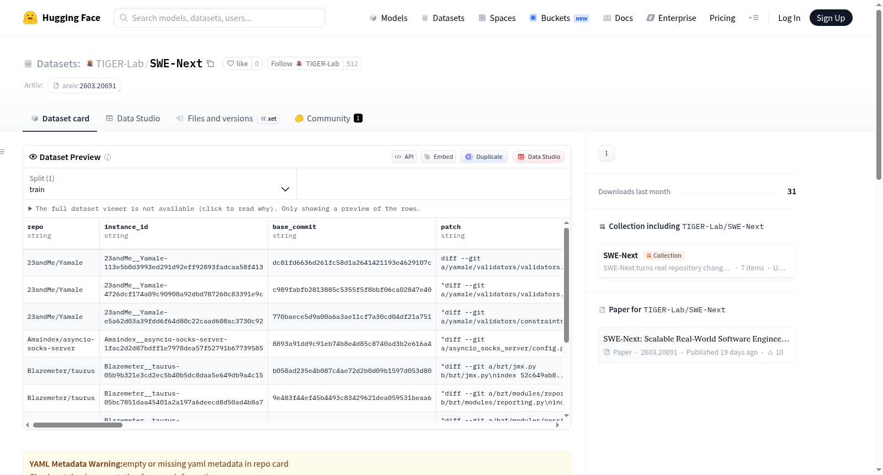
Task: Click the Downloads last month value 31
Action: pos(791,191)
